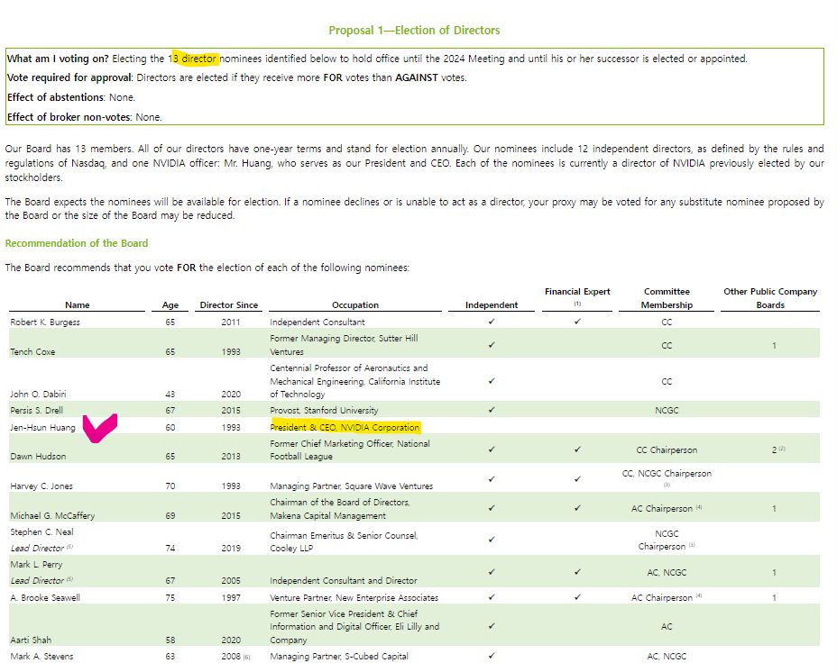The height and width of the screenshot is (672, 837).
Task: Click the highlighted '13 director' text
Action: pos(195,59)
